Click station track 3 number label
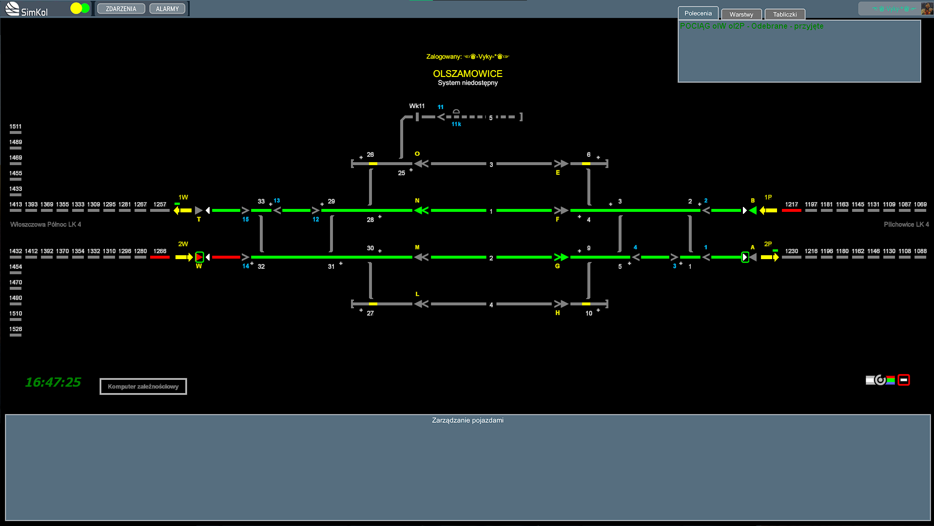The image size is (934, 526). pos(491,165)
